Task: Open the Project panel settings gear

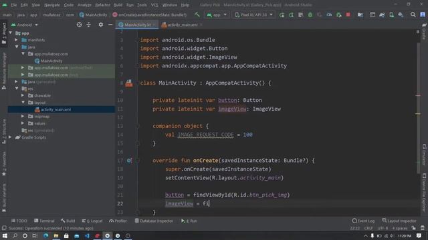Action: (x=101, y=25)
